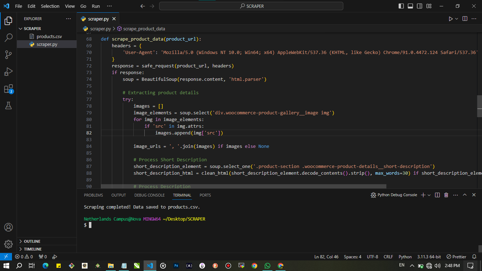
Task: Select Python interpreter 3.11.3 64-bit
Action: pos(429,257)
